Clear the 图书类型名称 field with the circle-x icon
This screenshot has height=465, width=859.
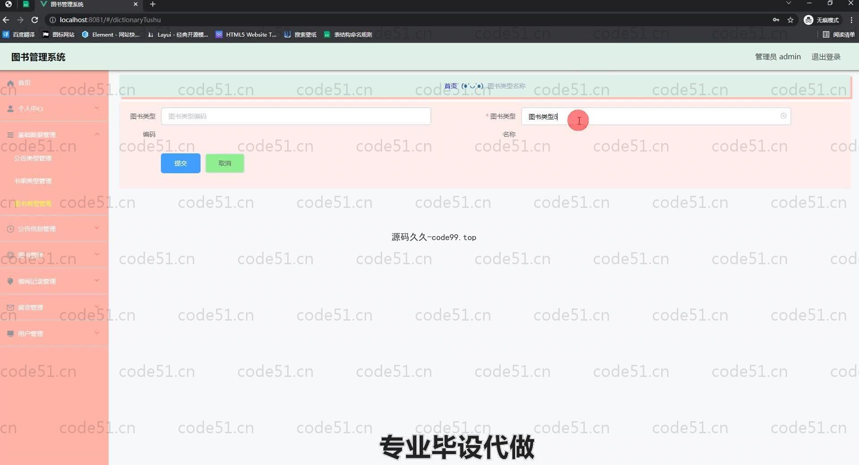783,116
